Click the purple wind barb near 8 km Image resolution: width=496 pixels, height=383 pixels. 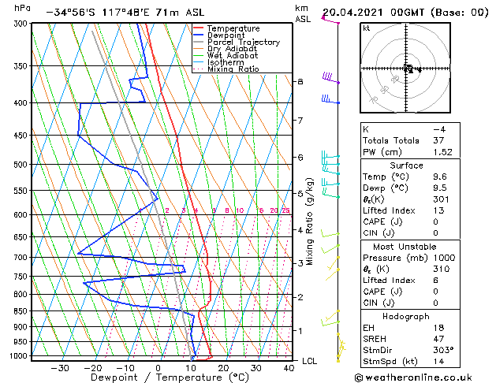pyautogui.click(x=330, y=78)
